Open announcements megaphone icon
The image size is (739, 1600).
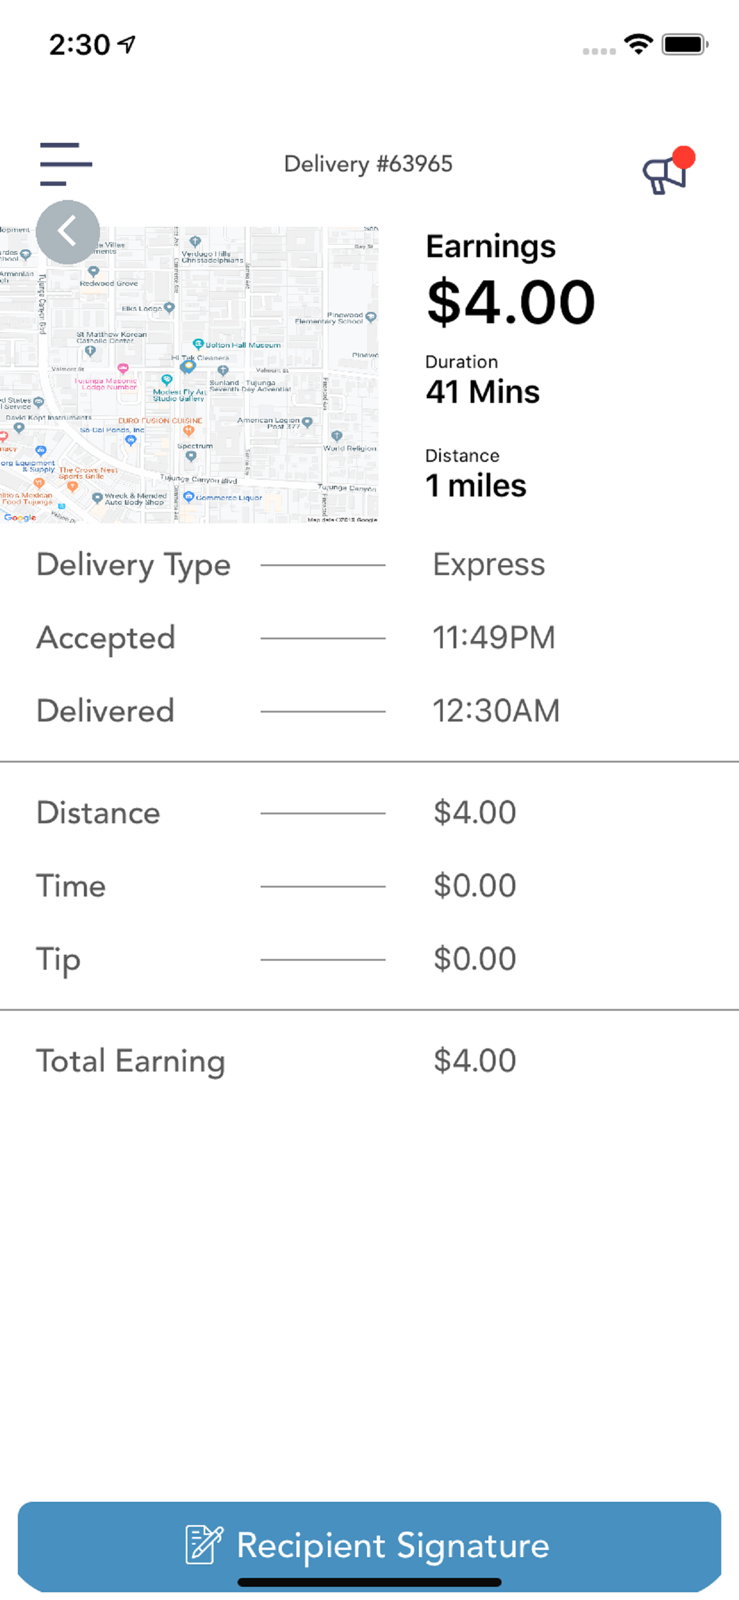coord(665,174)
